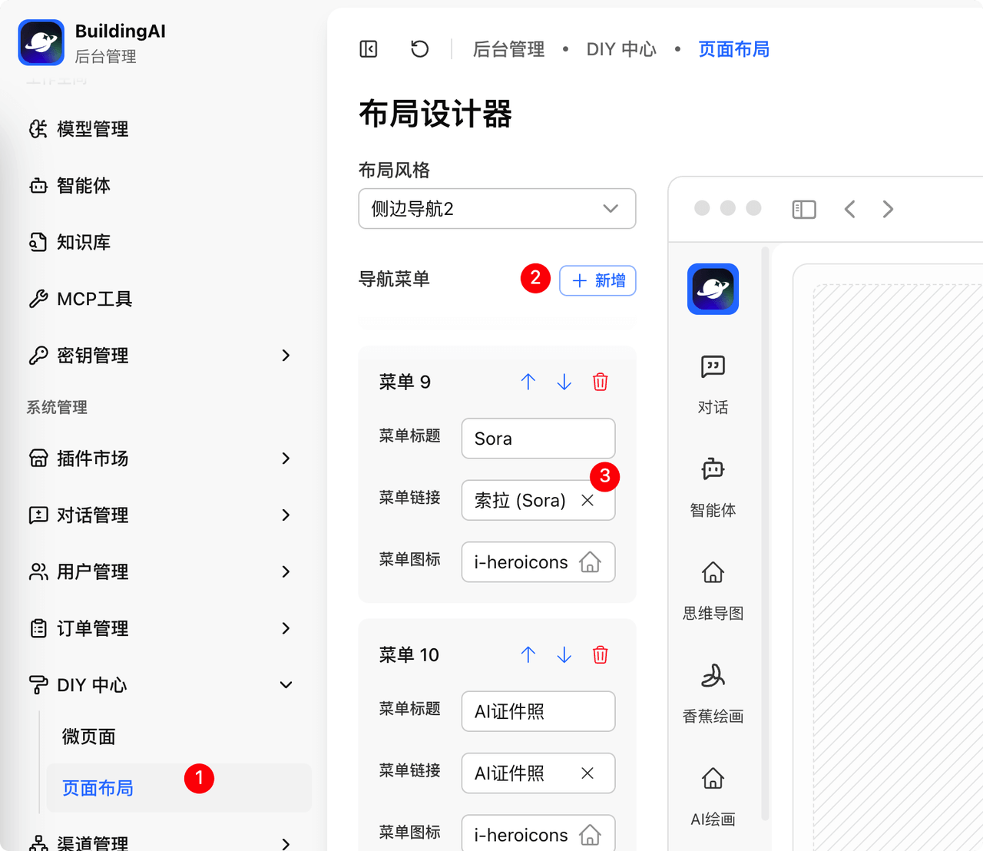Open the 布局风格 dropdown showing 侧边导航2
983x851 pixels.
click(x=497, y=208)
